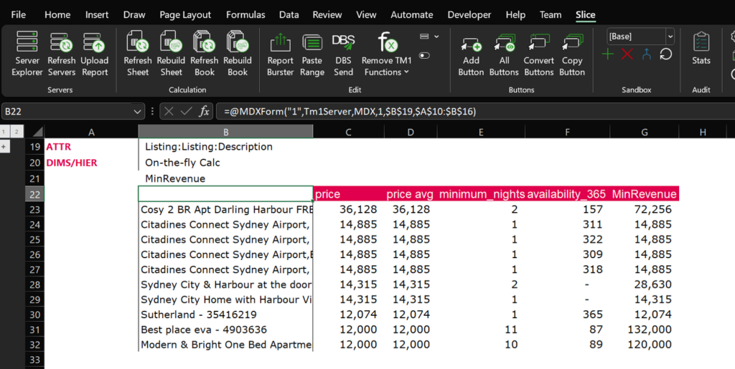Expand the row outline plus button
This screenshot has height=369, width=735.
coord(5,147)
